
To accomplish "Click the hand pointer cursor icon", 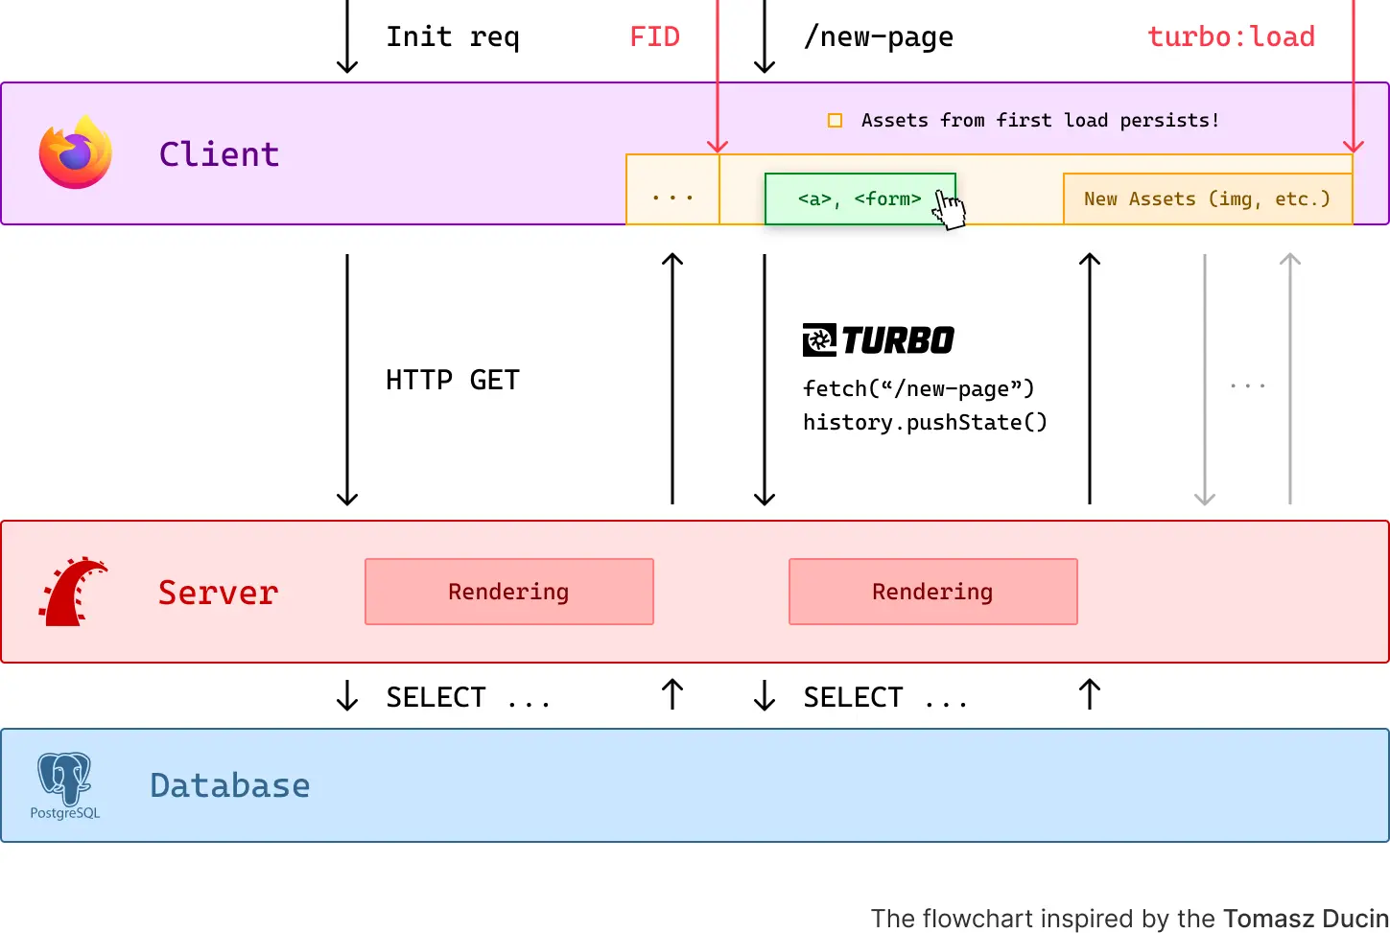I will 950,210.
